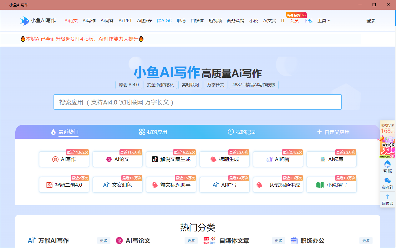This screenshot has width=396, height=248.
Task: Click the plus icon on 自定义应用
Action: (x=319, y=132)
